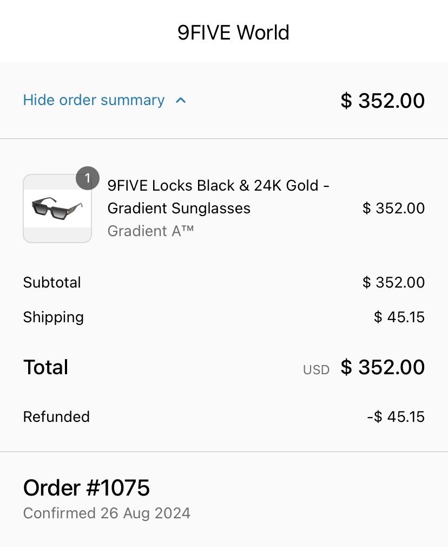Click the Subtotal label

point(52,282)
